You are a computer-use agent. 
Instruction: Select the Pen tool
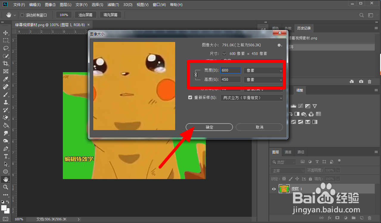click(6, 148)
